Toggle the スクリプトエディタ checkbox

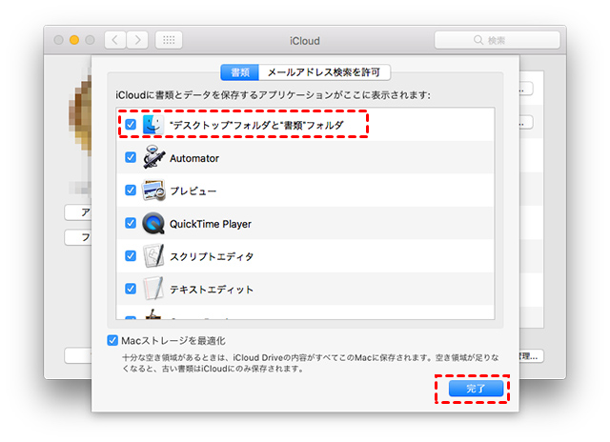(131, 256)
